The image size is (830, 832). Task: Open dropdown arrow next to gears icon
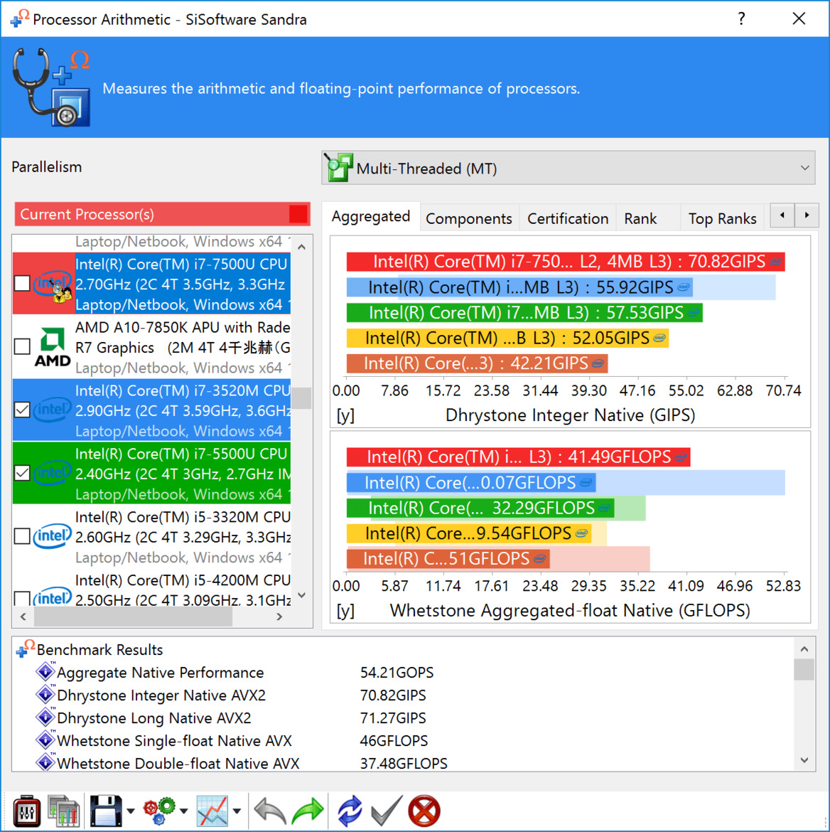tap(183, 811)
